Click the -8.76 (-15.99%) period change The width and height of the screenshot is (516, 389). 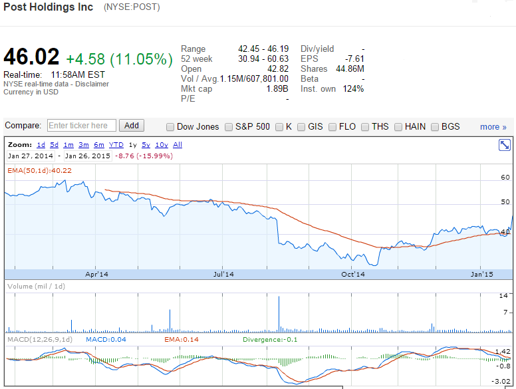click(x=144, y=156)
